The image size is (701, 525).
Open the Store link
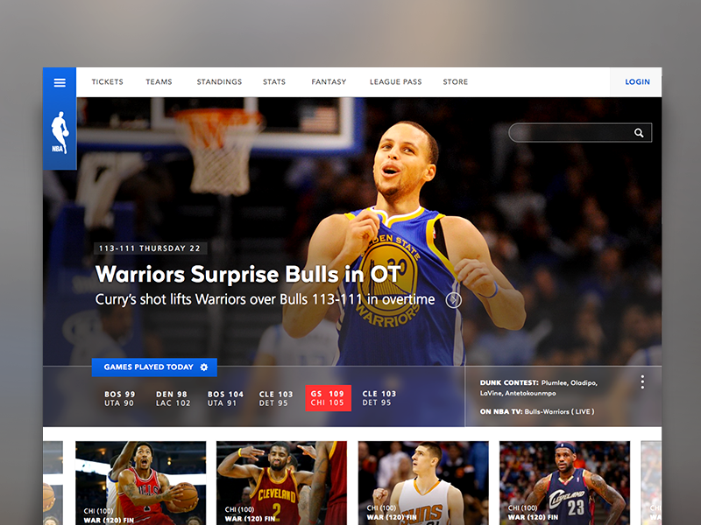455,81
